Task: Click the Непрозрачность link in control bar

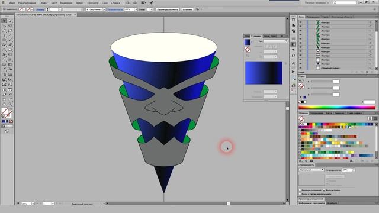Action: click(x=115, y=9)
